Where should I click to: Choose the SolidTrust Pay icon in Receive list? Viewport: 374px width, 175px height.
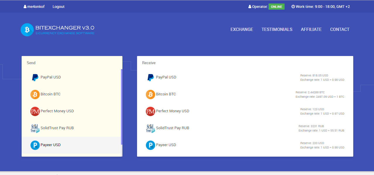(150, 128)
